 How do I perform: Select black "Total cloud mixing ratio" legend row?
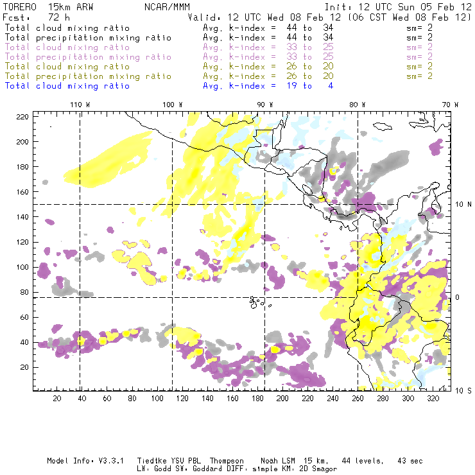coord(67,28)
